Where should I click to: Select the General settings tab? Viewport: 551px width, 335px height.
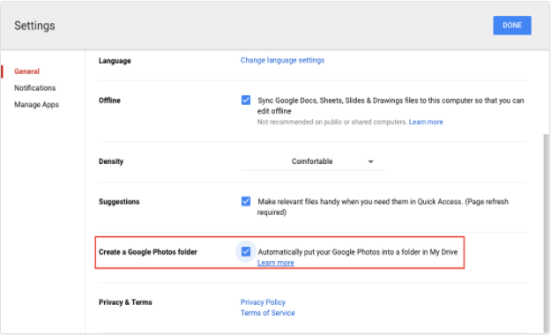tap(26, 71)
